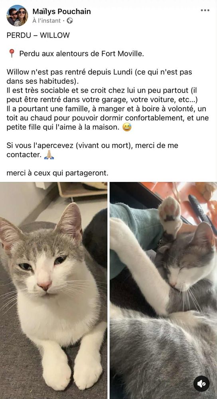Screen dimensions: 217x399
Task: Click the red pushpin location emoji
Action: click(x=12, y=53)
